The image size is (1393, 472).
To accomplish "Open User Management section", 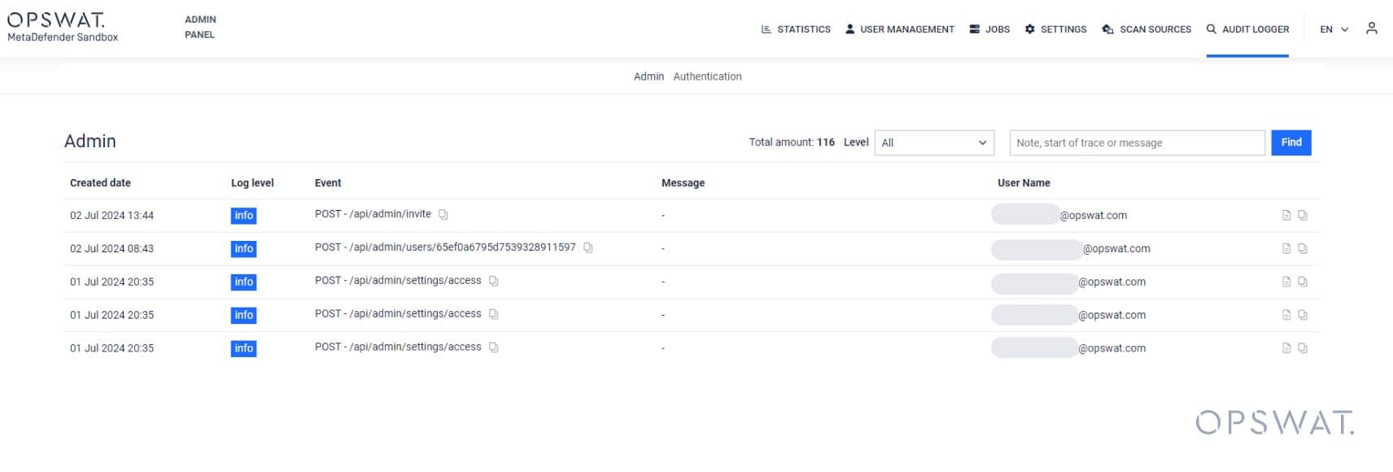I will (x=900, y=29).
